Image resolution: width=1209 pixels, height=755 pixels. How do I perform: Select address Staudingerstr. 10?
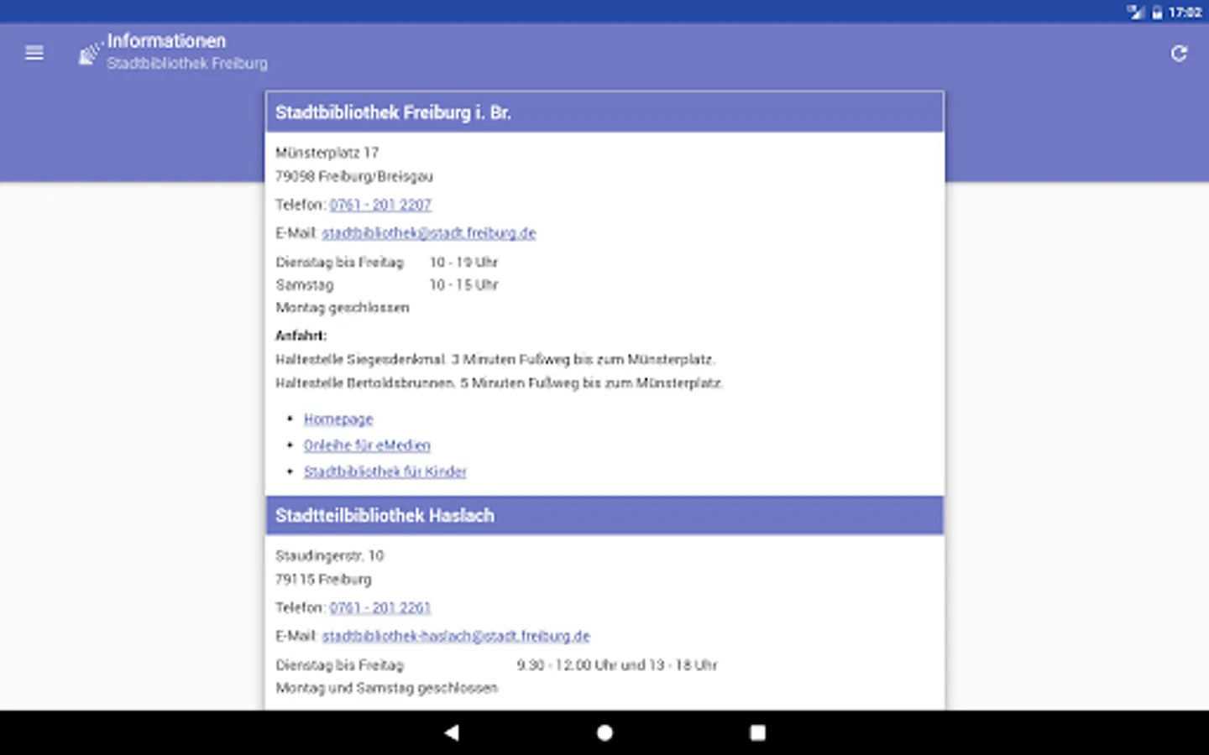coord(330,555)
